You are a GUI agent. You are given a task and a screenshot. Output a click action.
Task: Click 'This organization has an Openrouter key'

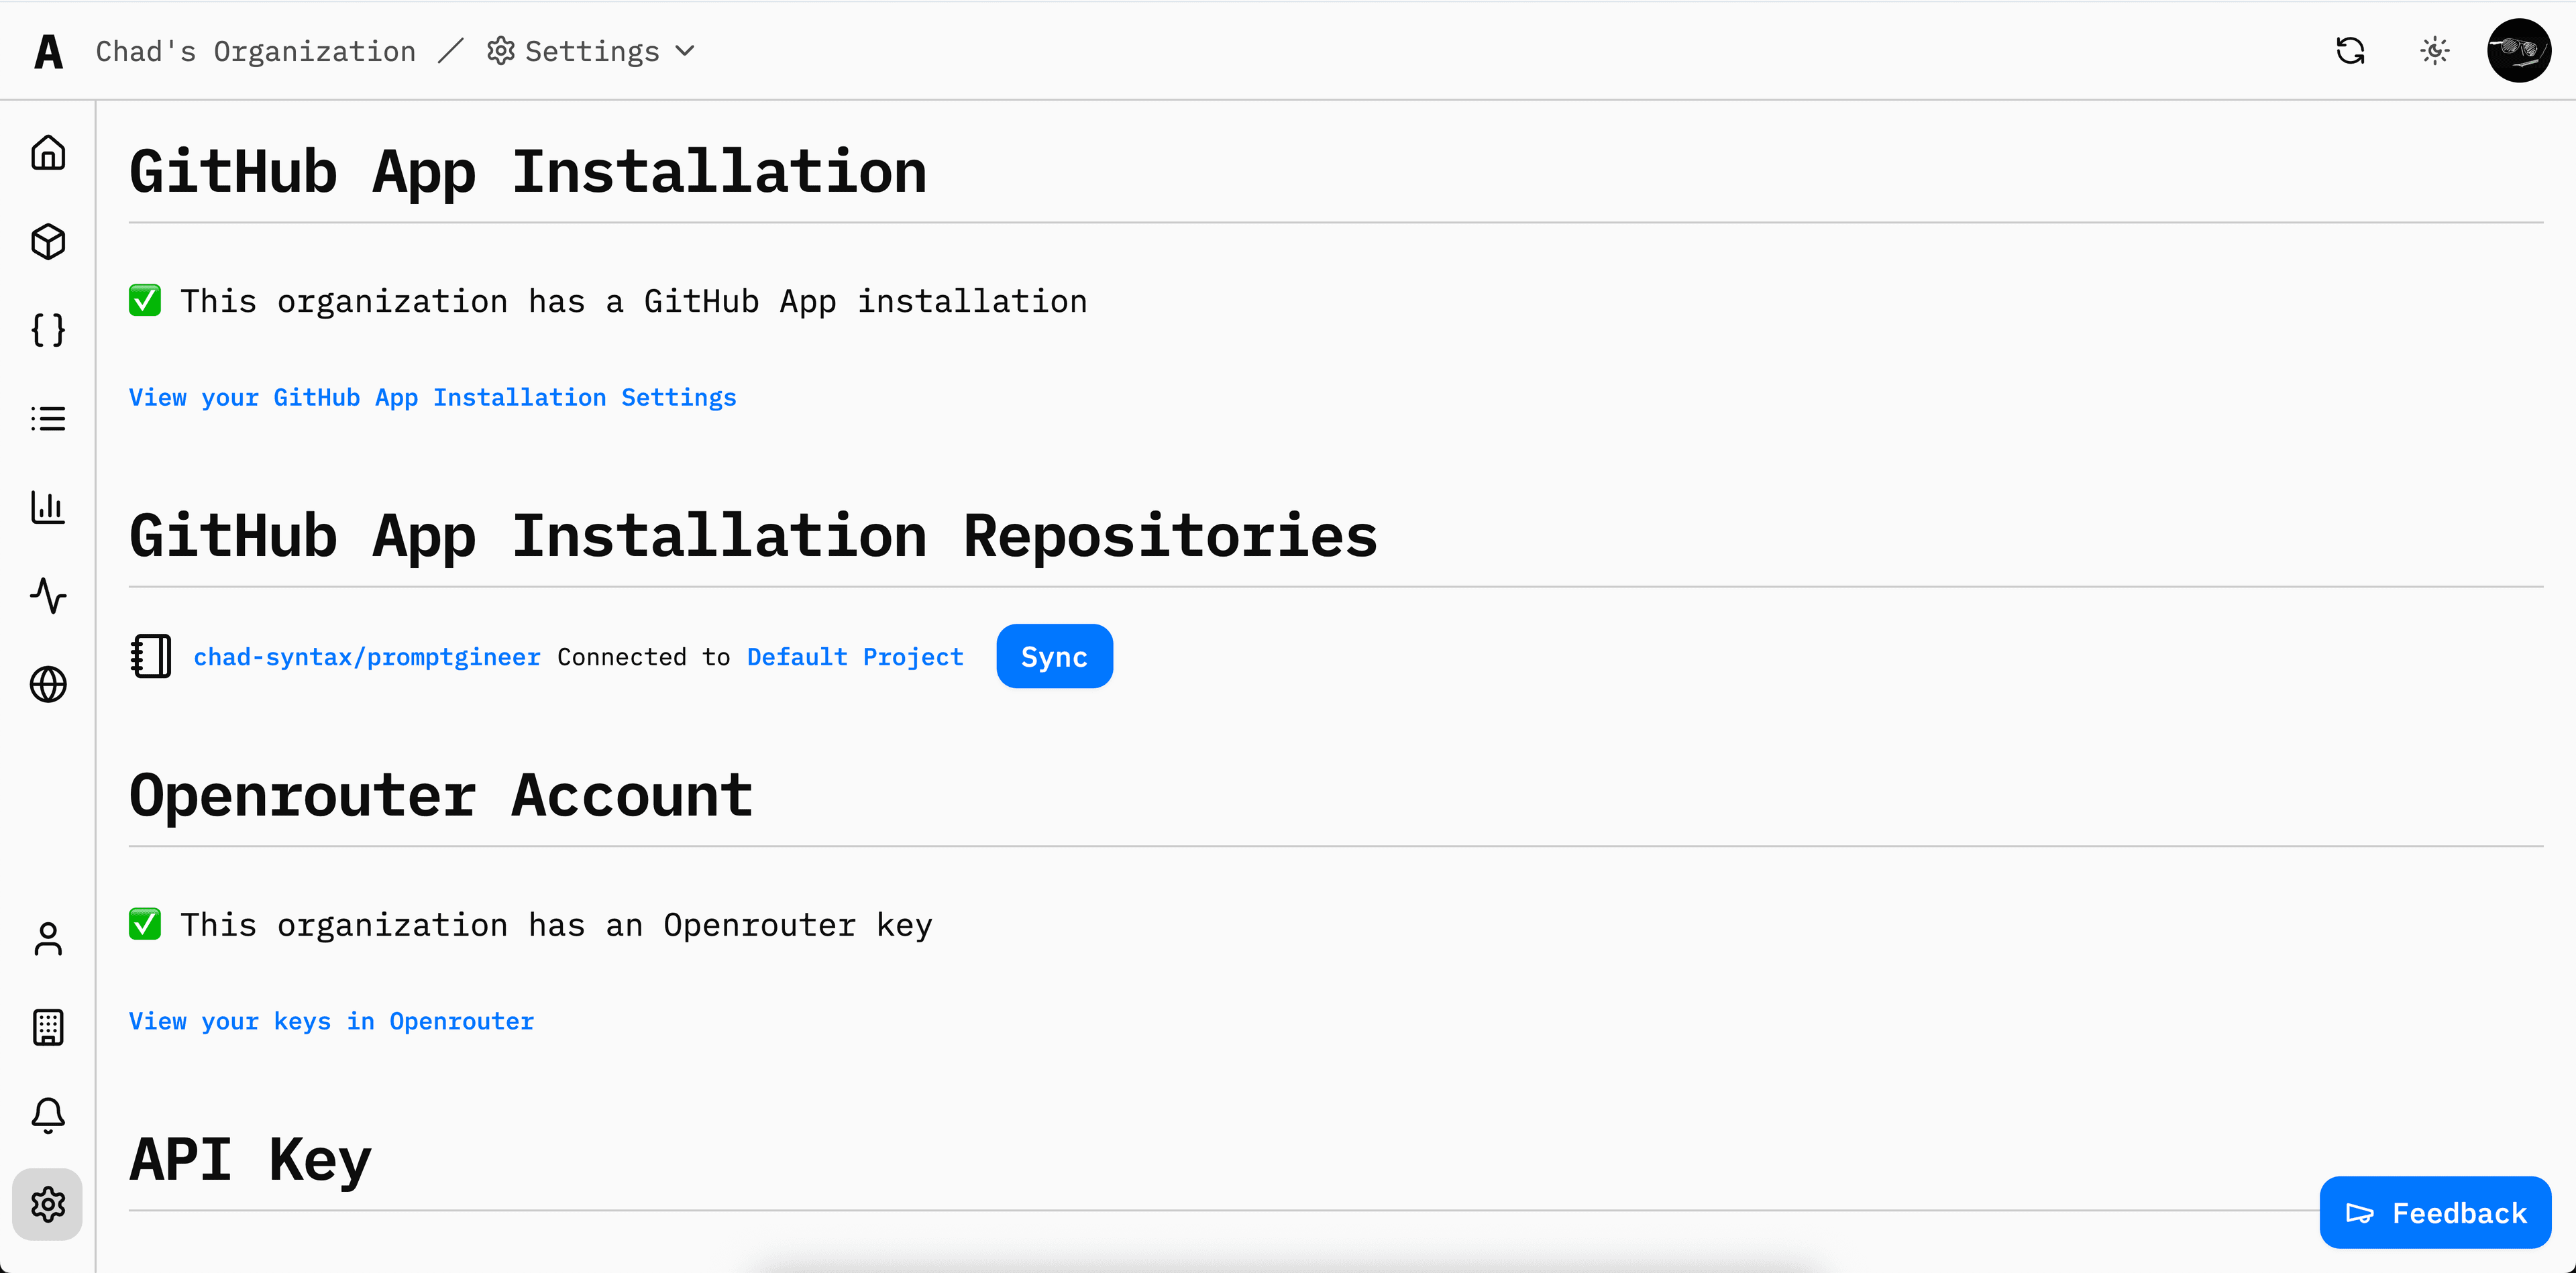coord(557,926)
